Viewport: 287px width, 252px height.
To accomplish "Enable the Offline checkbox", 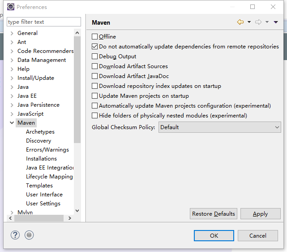I will click(94, 36).
